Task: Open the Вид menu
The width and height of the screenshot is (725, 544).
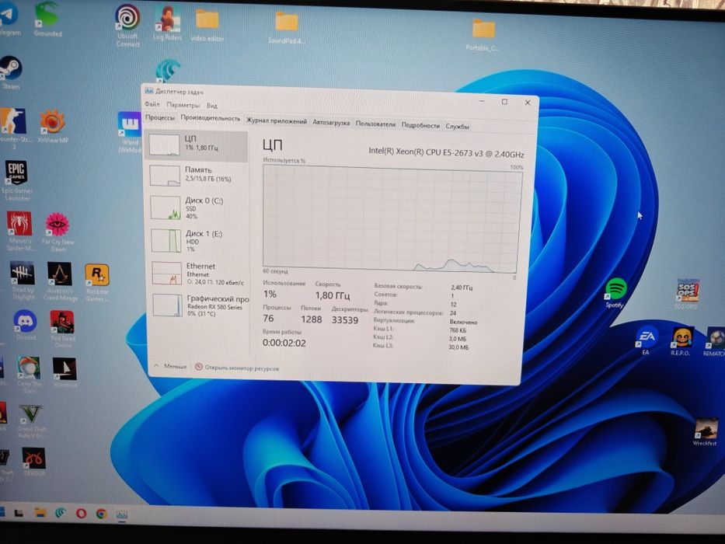Action: point(212,106)
